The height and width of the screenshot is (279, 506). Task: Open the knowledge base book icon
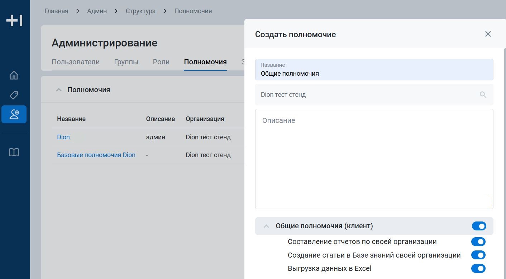(x=14, y=152)
